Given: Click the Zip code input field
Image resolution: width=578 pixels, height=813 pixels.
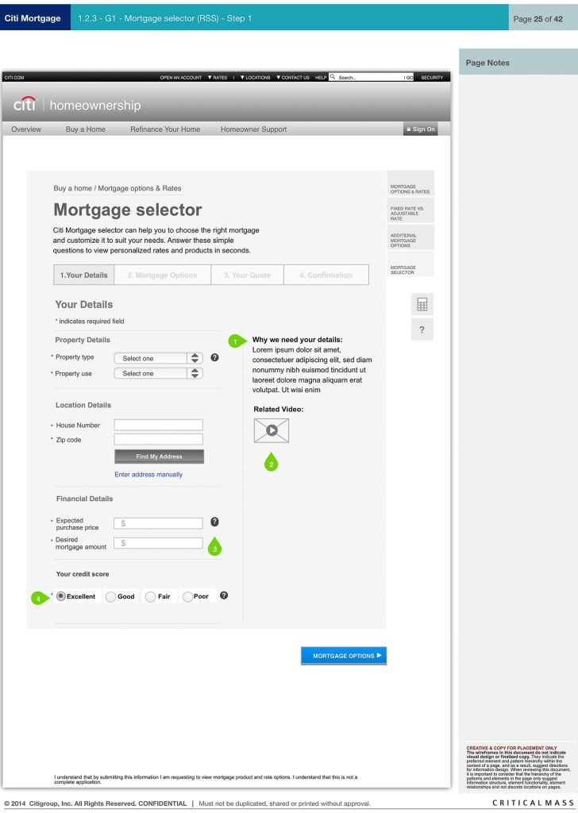Looking at the screenshot, I should point(158,439).
